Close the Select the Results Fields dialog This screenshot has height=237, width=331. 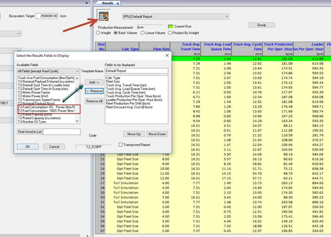(167, 56)
